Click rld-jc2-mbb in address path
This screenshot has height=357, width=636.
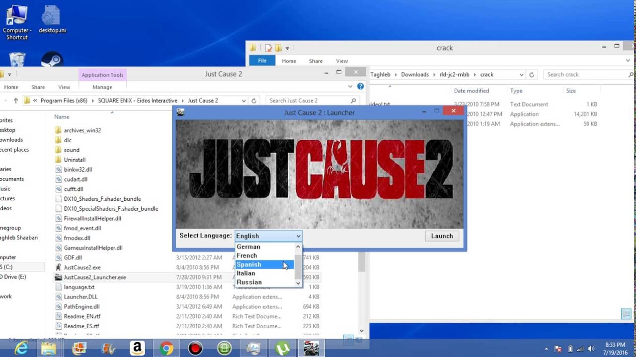[455, 74]
